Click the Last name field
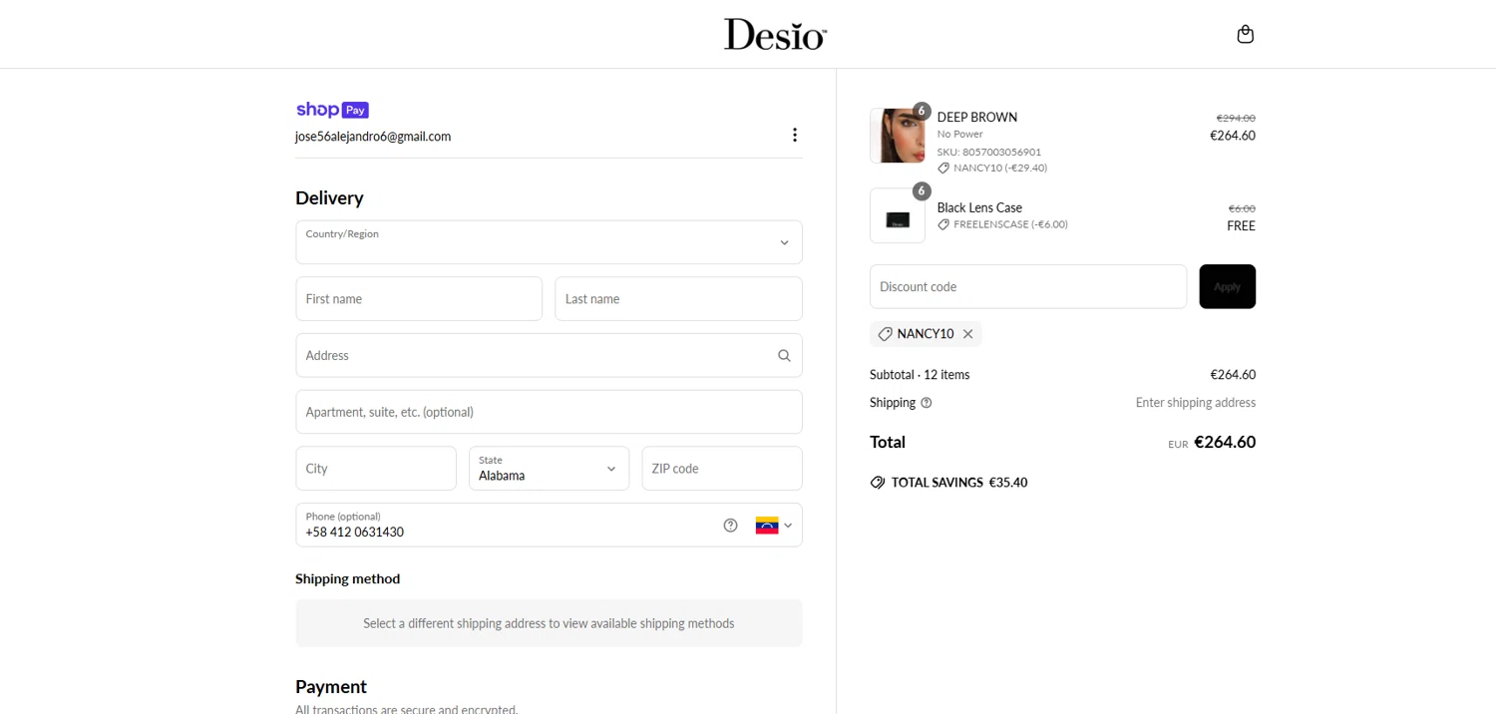Viewport: 1496px width, 714px height. coord(678,298)
